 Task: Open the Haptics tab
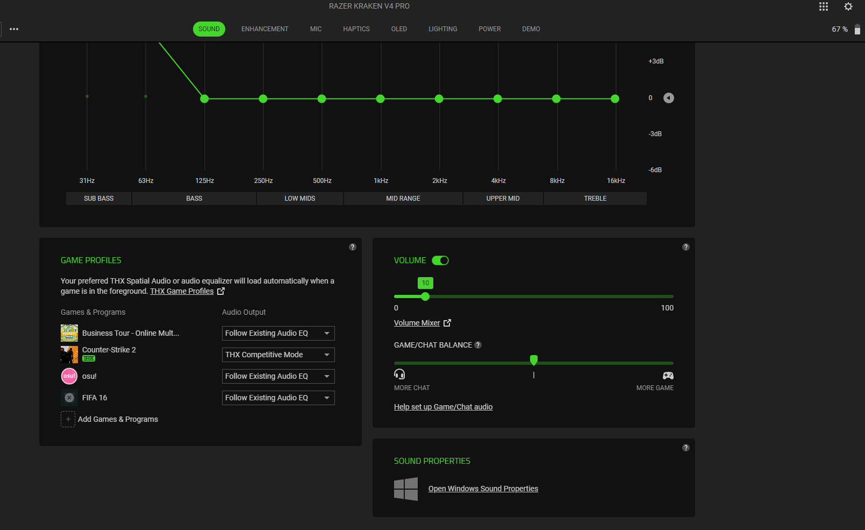pos(356,29)
